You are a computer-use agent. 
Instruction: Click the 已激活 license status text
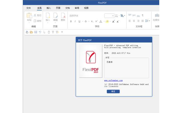click(109, 62)
